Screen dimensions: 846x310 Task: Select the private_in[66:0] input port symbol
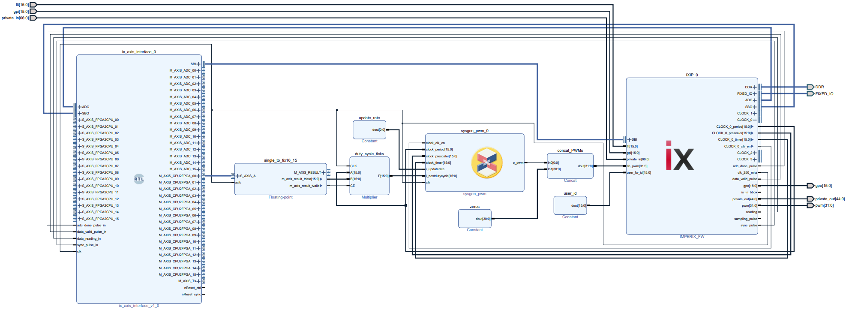tap(33, 18)
